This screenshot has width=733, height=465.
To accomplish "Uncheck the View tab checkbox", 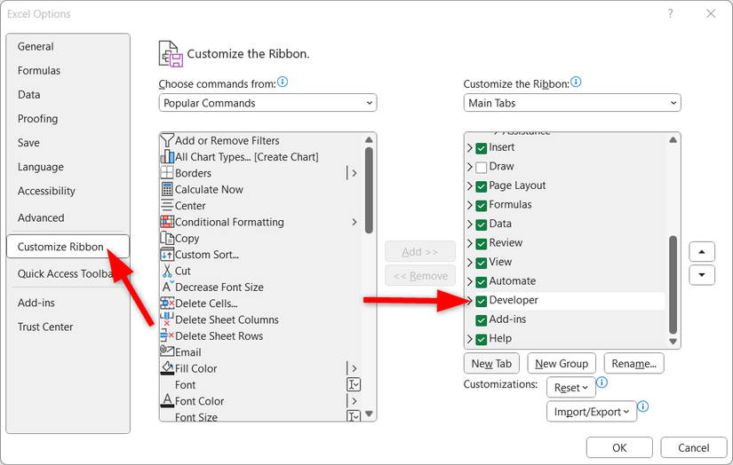I will tap(481, 263).
